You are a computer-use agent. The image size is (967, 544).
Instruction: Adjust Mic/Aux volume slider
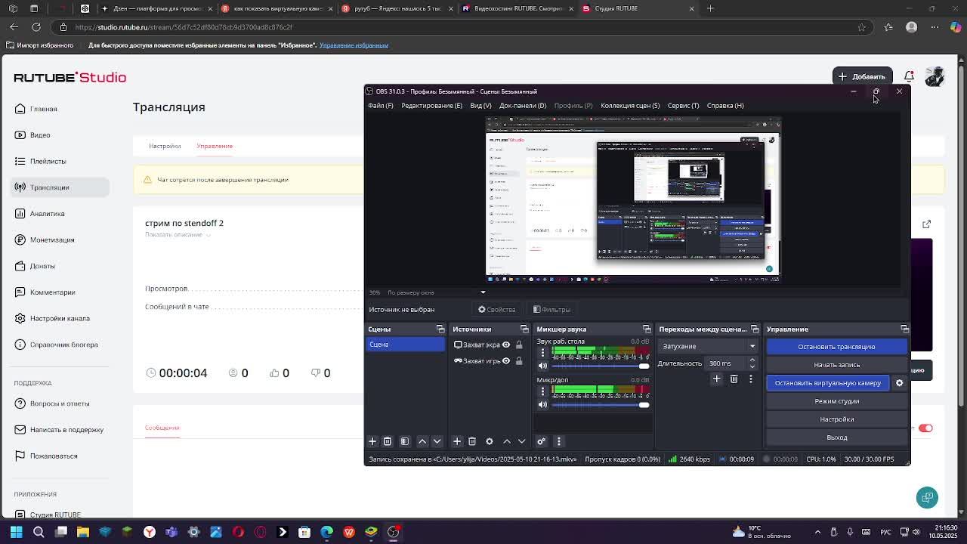tap(601, 404)
